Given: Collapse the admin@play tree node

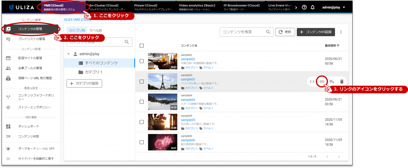Looking at the screenshot, I should [x=69, y=54].
